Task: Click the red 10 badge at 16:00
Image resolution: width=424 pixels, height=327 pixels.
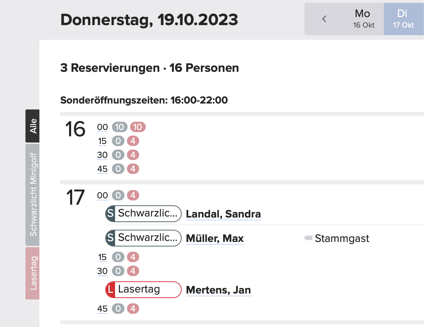Action: (138, 127)
